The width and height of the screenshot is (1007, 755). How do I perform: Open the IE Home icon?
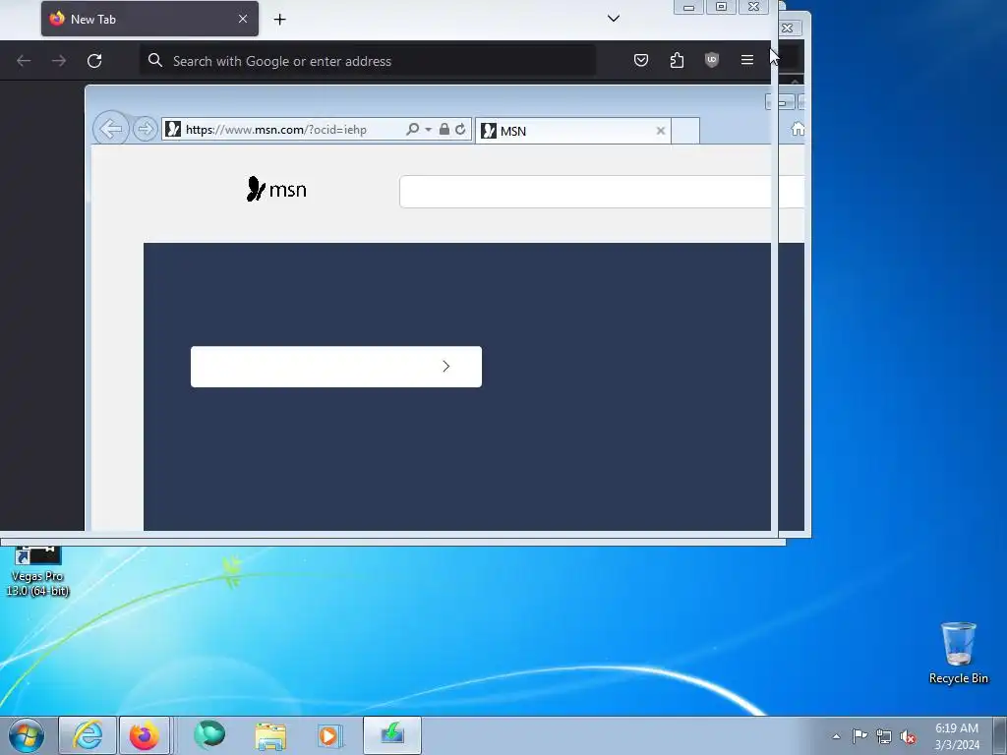click(797, 129)
